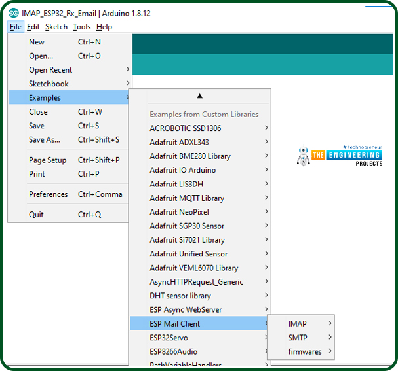Choose Save from the File menu
The width and height of the screenshot is (398, 371).
coord(69,126)
